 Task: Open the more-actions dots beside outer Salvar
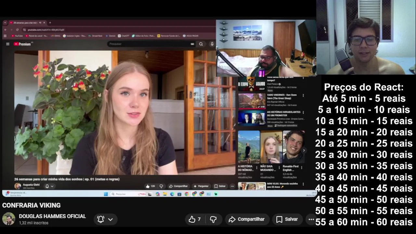coord(311,219)
